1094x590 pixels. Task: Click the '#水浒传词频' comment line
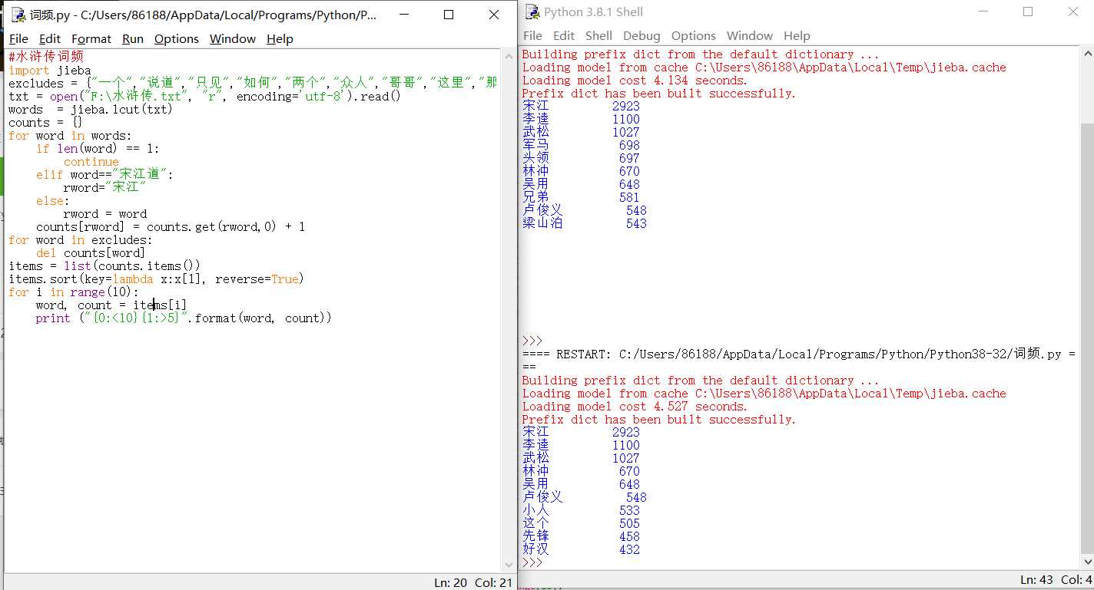(x=45, y=57)
